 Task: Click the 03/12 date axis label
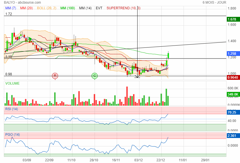(x=138, y=160)
